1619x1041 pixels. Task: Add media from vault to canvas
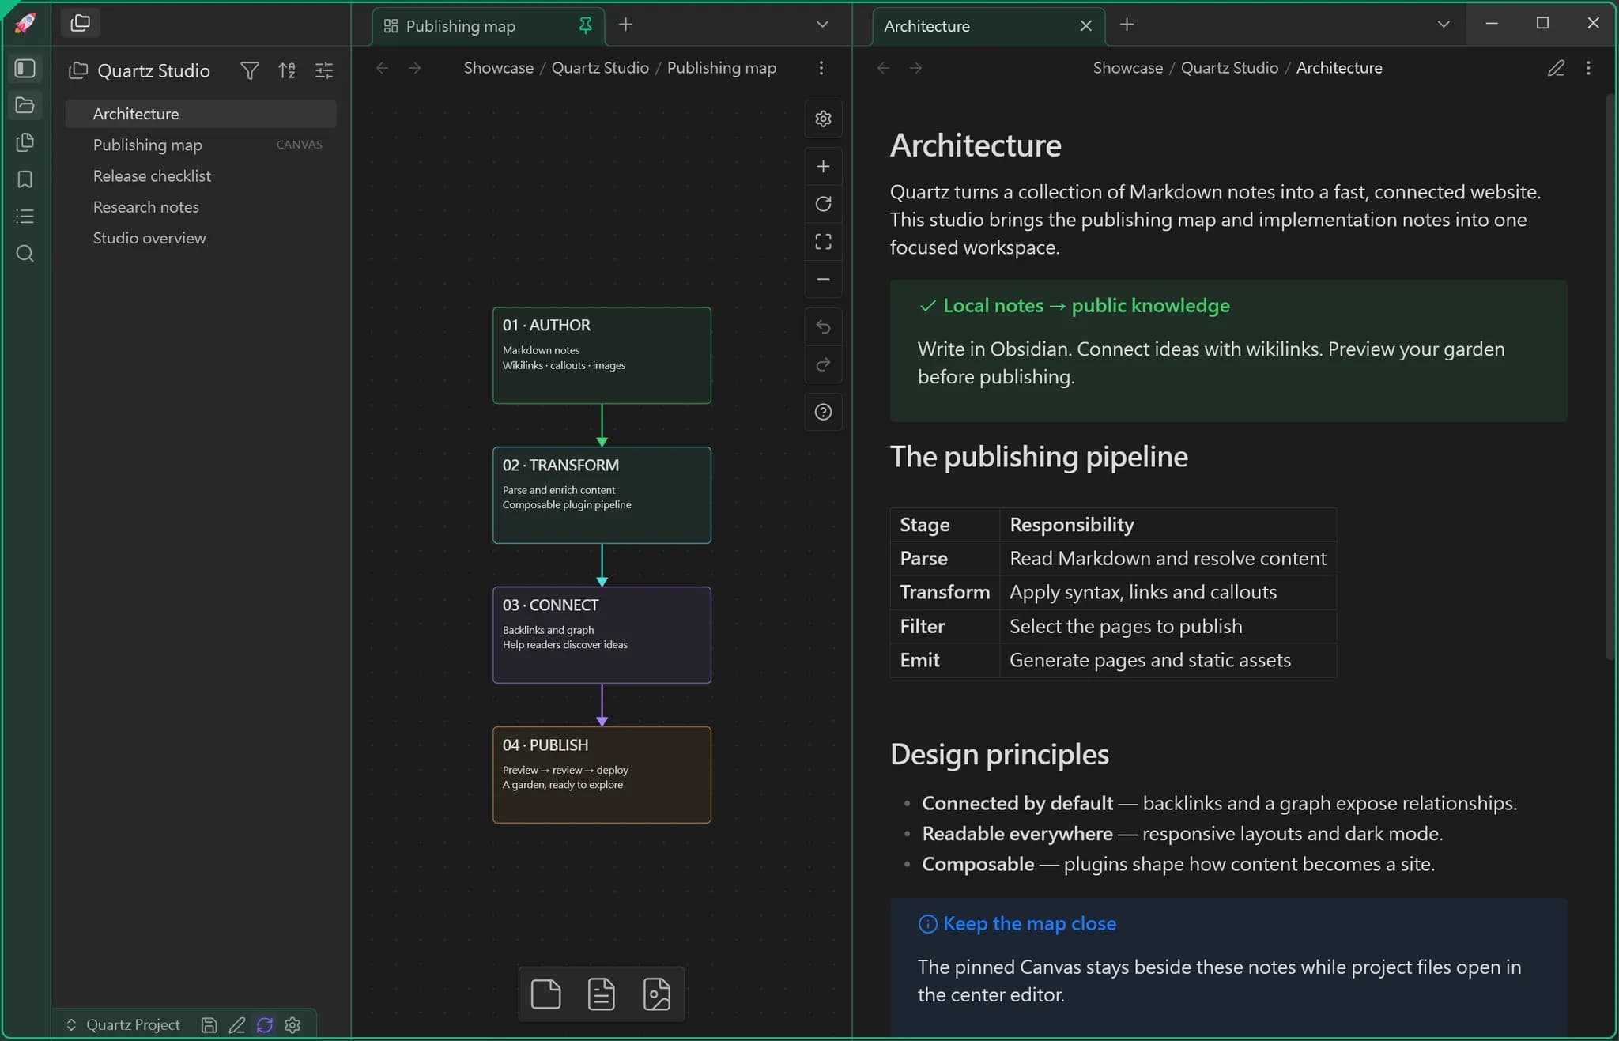(657, 994)
